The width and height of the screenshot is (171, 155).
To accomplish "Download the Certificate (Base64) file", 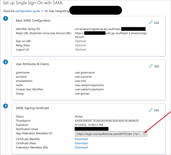I will (x=81, y=139).
